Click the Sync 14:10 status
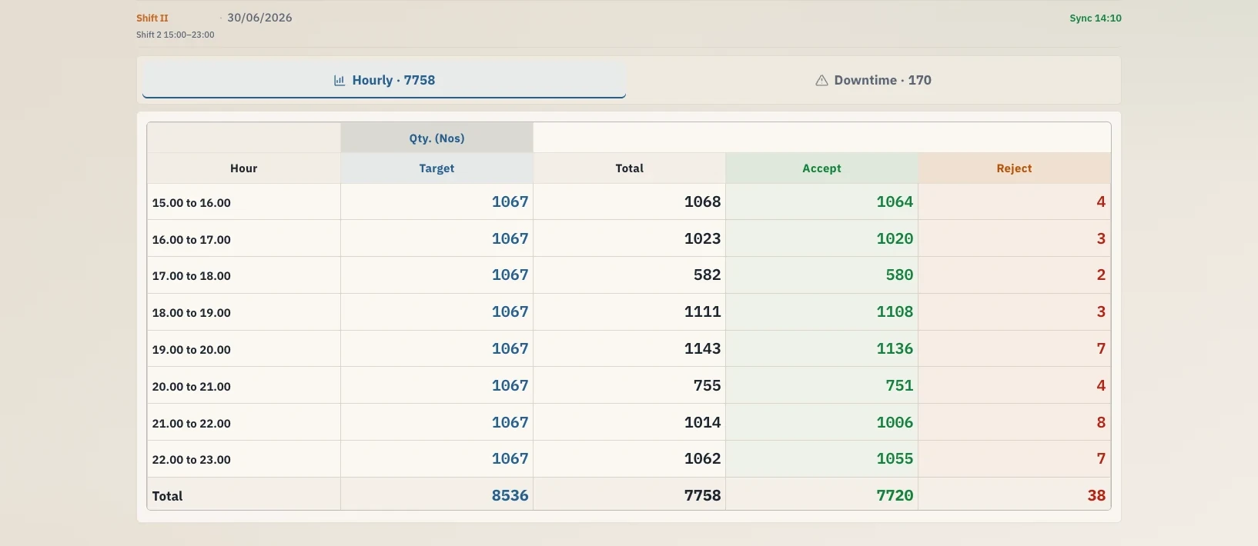The width and height of the screenshot is (1258, 546). (1095, 18)
